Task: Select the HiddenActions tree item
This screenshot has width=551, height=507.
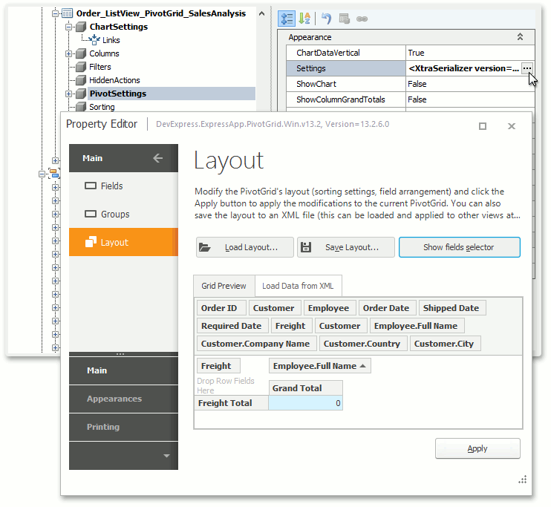Action: 114,80
